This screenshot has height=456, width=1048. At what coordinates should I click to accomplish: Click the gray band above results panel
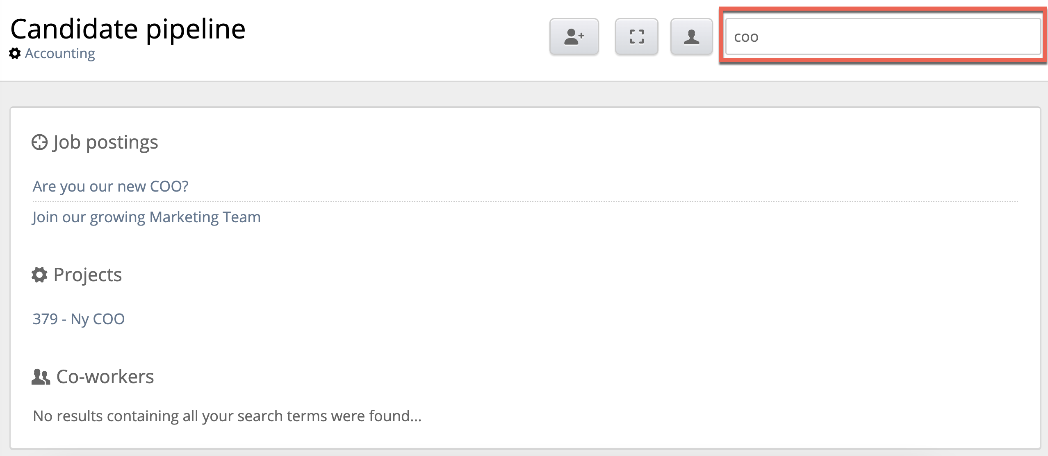pyautogui.click(x=524, y=94)
